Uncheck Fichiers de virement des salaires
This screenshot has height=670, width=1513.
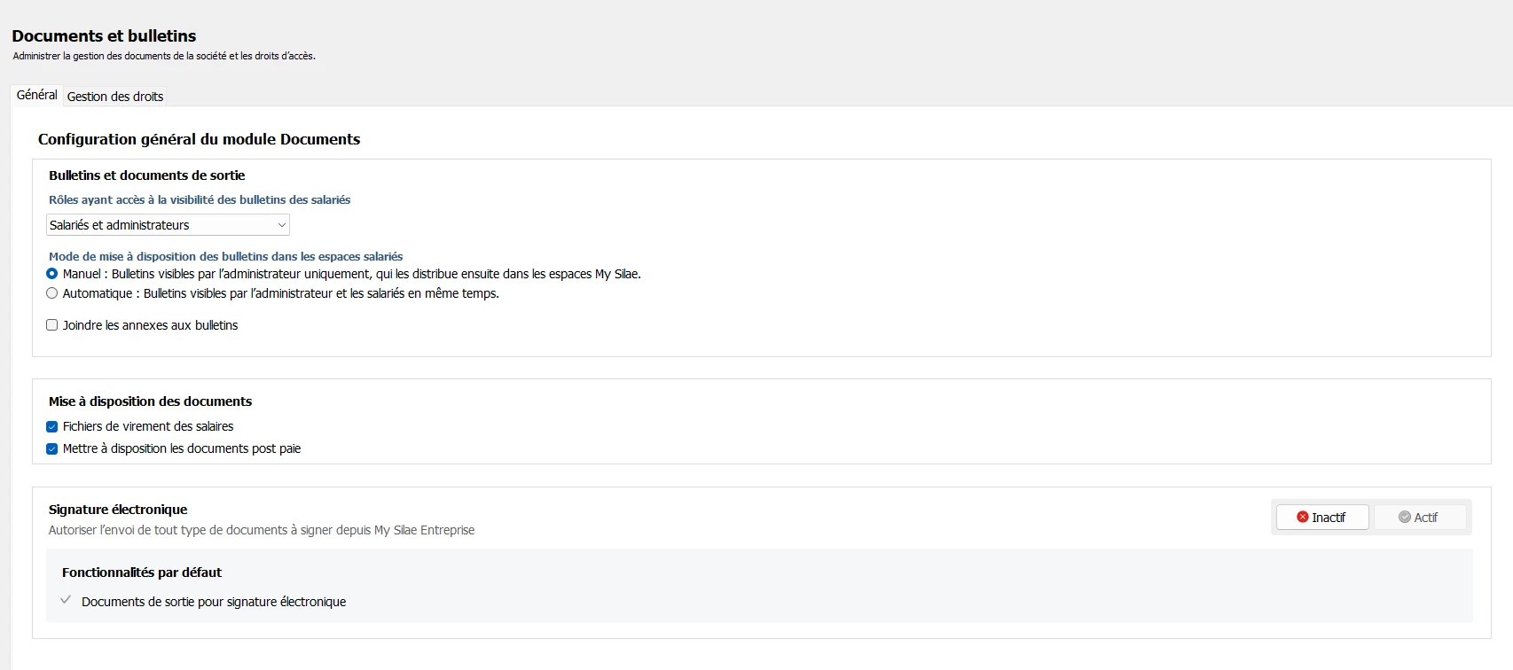52,426
